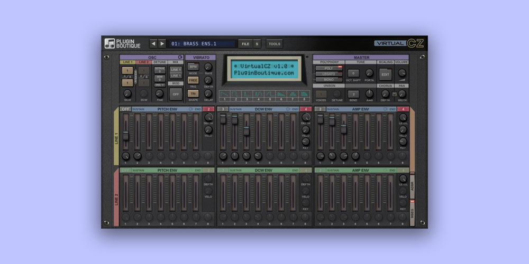Switch envelopes to ADSR mode
The height and width of the screenshot is (264, 529).
point(412,186)
